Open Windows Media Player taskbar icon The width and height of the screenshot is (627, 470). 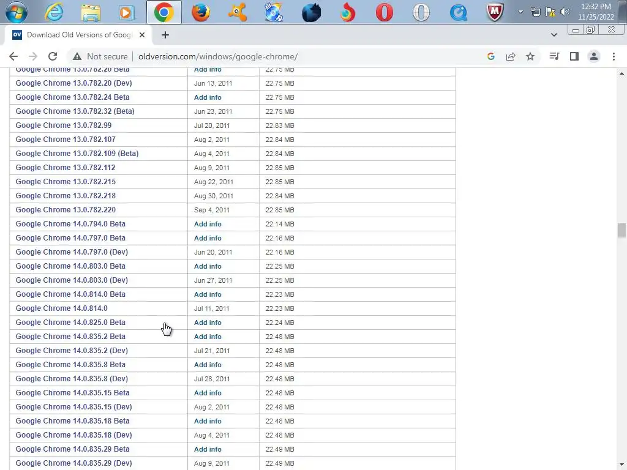[126, 13]
